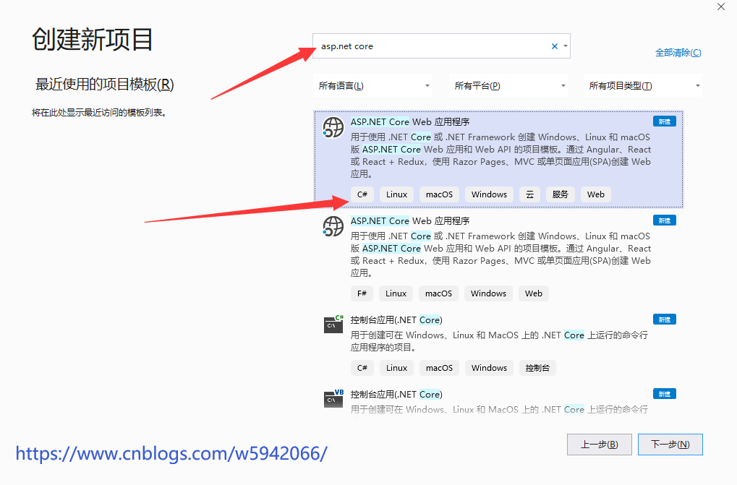Click the C# console app icon
Viewport: 737px width, 485px height.
tap(333, 325)
